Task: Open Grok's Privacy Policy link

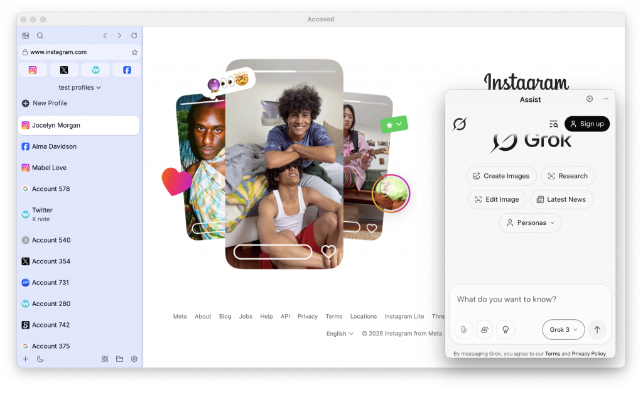Action: point(588,354)
